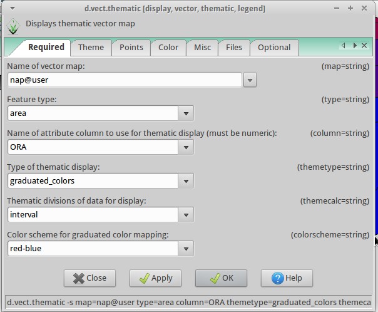Click the nap@user map name field

tap(125, 80)
